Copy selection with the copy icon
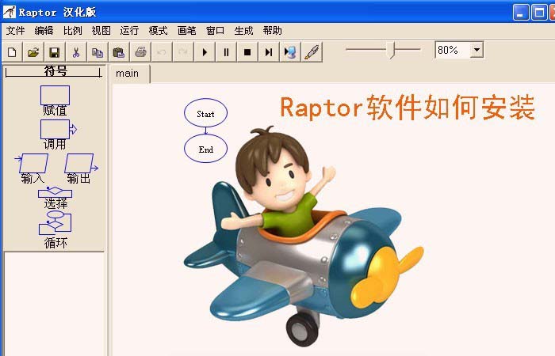The height and width of the screenshot is (356, 555). click(x=98, y=52)
